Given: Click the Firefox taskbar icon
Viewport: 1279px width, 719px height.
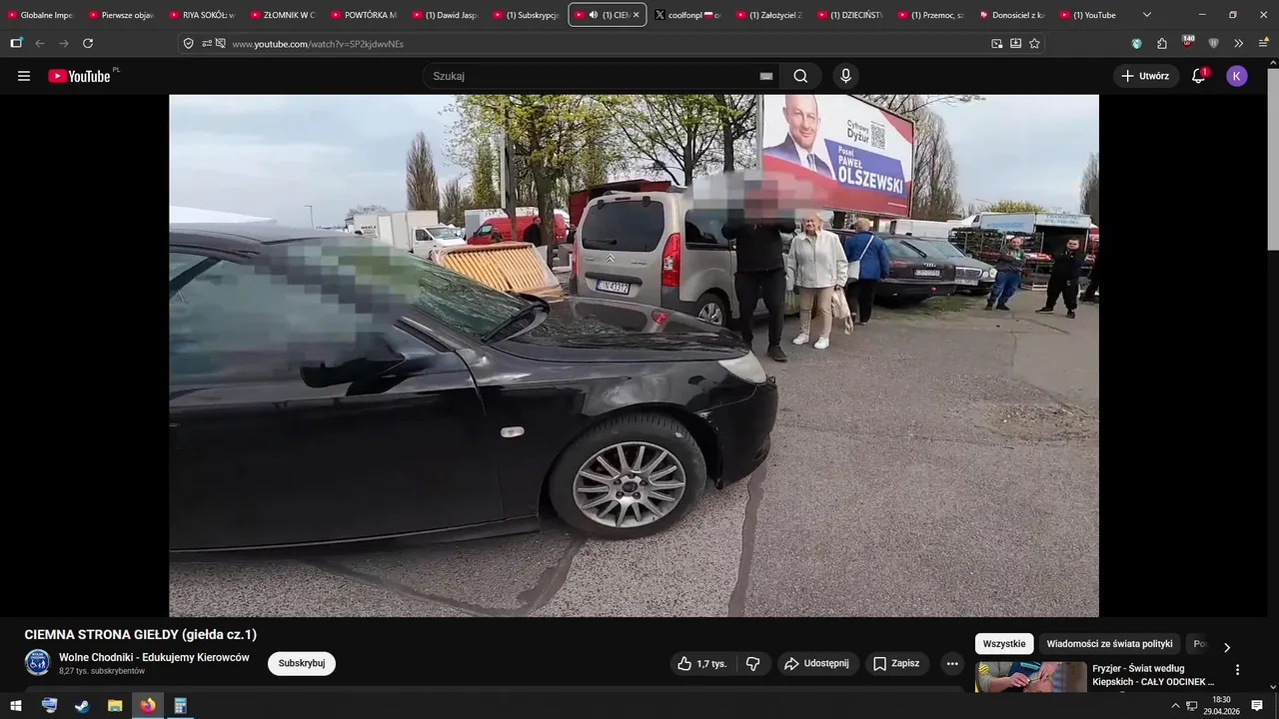Looking at the screenshot, I should (148, 706).
